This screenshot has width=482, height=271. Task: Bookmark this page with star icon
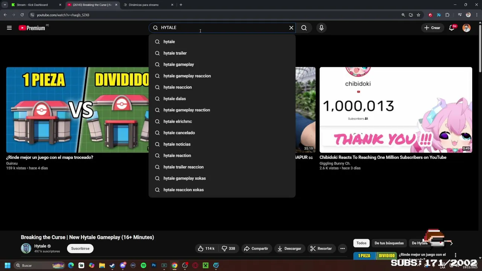tap(418, 15)
